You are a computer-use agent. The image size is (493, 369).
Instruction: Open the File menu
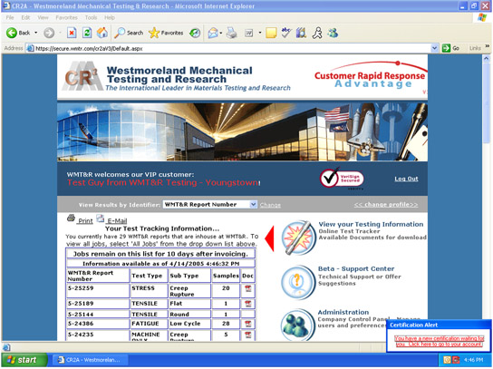pyautogui.click(x=10, y=17)
